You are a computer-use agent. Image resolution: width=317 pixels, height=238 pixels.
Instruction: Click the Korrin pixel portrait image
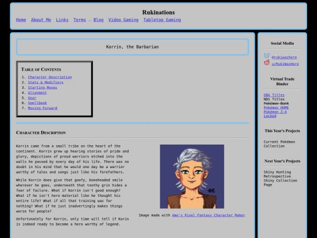(192, 176)
